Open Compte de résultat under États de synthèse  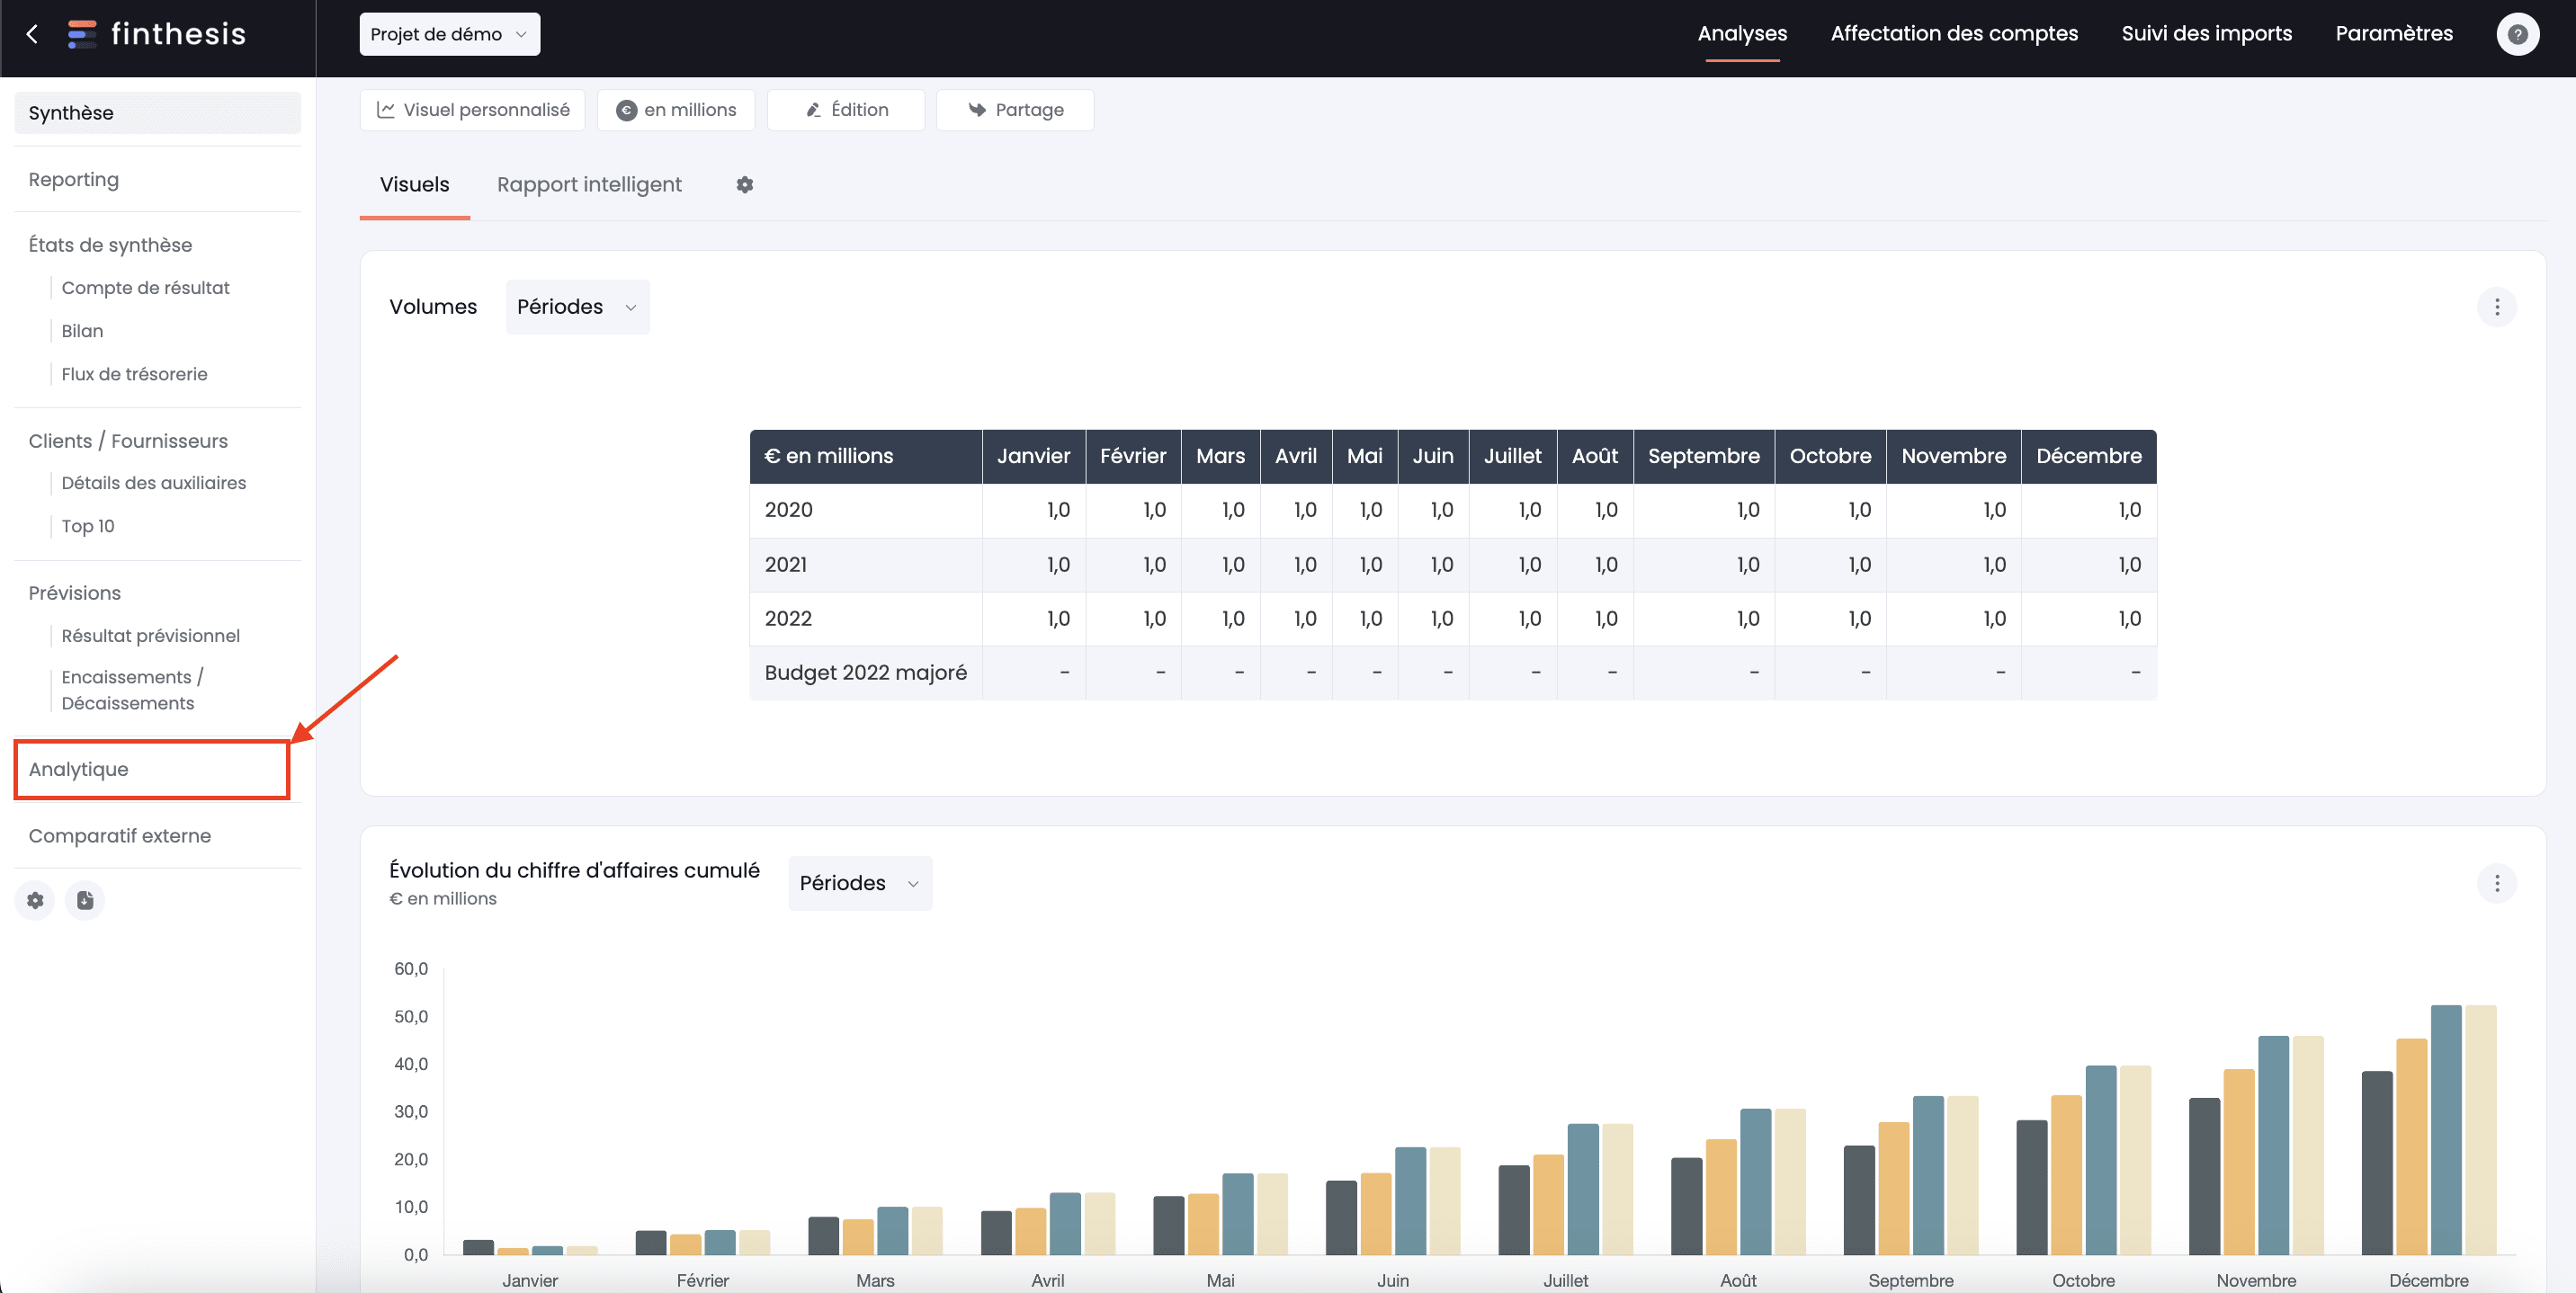pos(144,287)
